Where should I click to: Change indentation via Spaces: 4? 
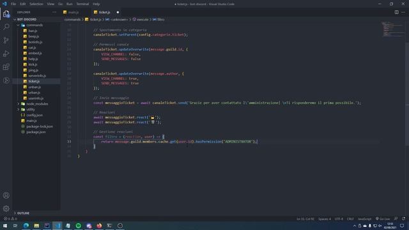[325, 218]
